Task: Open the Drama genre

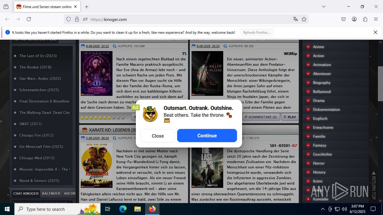Action: [x=319, y=100]
